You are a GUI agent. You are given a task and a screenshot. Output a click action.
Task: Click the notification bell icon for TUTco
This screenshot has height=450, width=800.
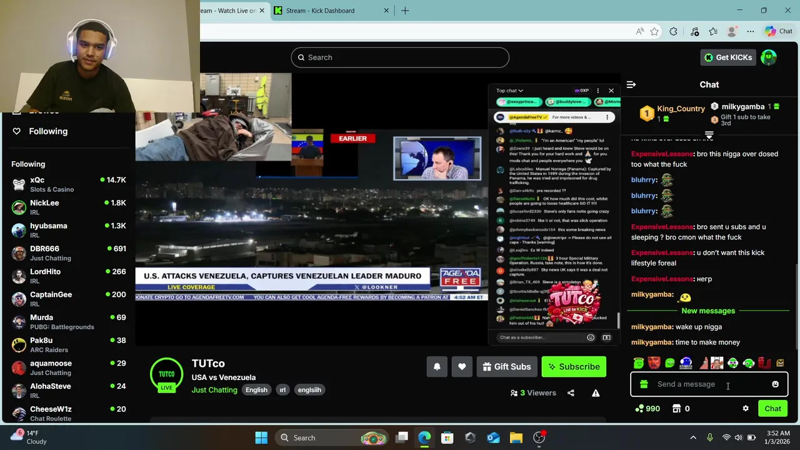(437, 367)
